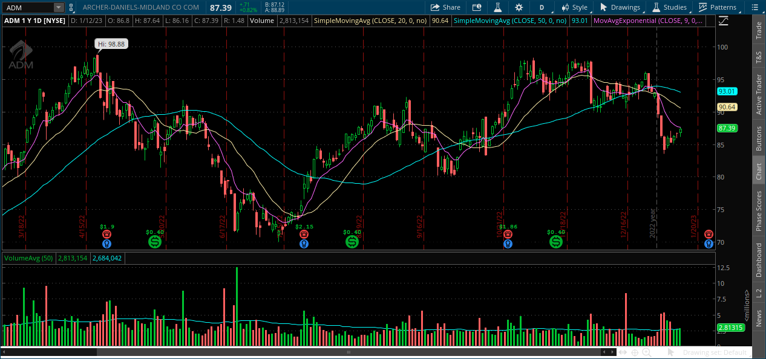Click the horizontal chart scrollbar
This screenshot has height=359, width=766.
click(348, 352)
